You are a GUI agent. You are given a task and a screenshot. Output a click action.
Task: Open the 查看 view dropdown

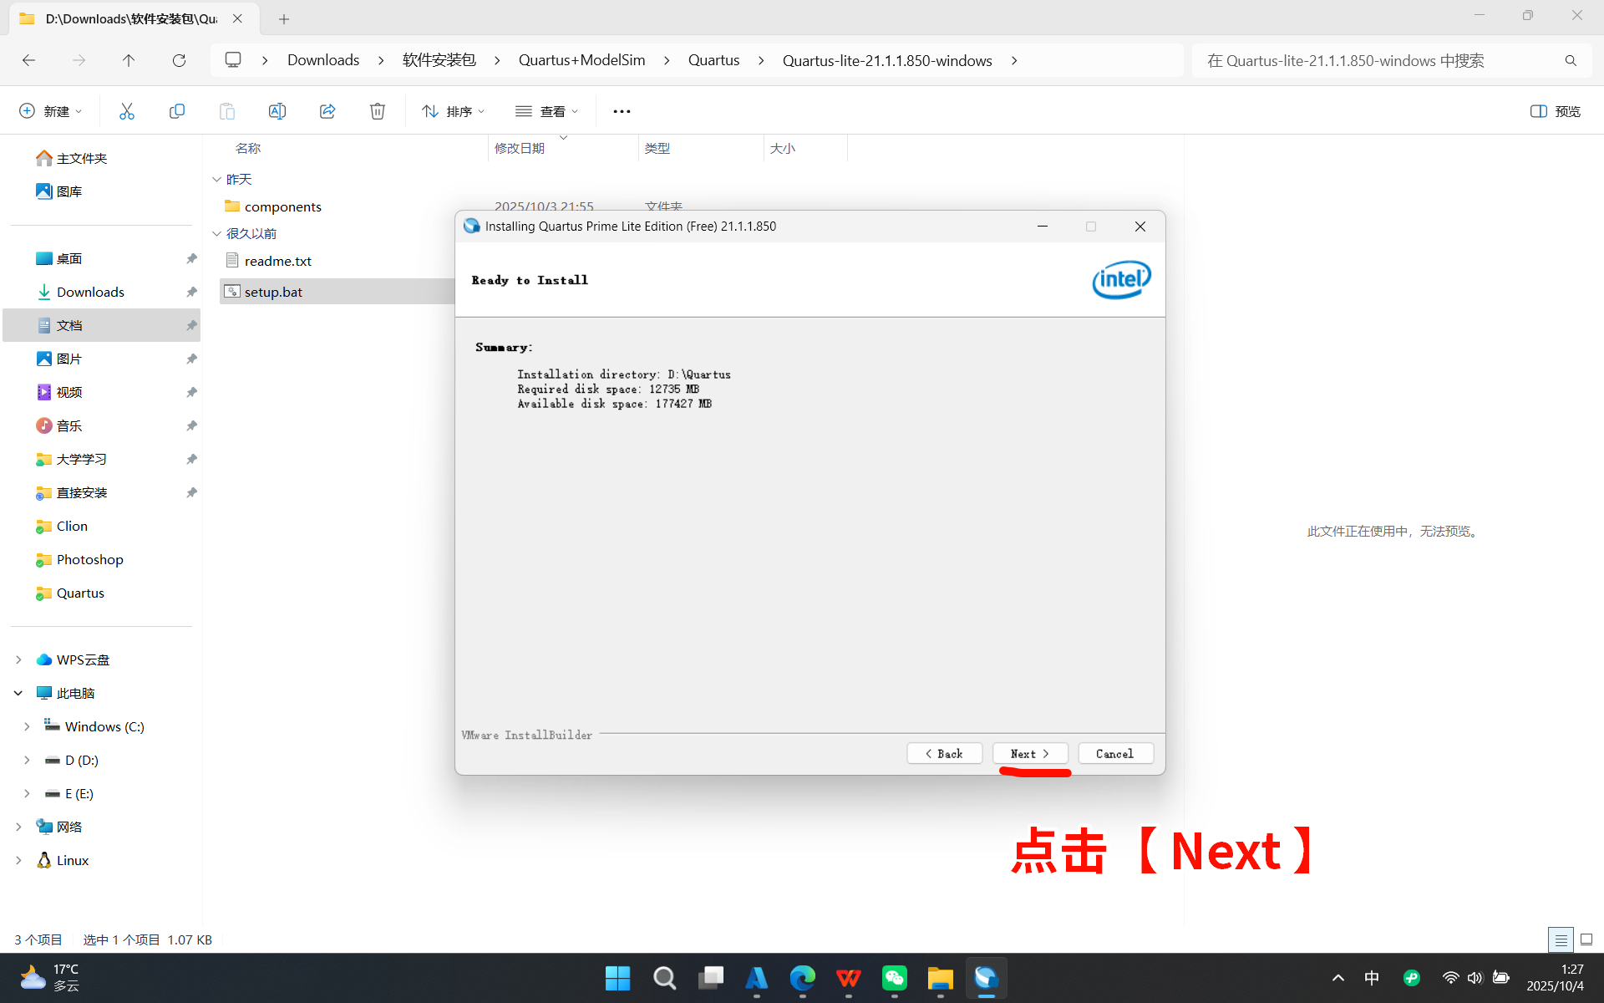click(x=547, y=111)
